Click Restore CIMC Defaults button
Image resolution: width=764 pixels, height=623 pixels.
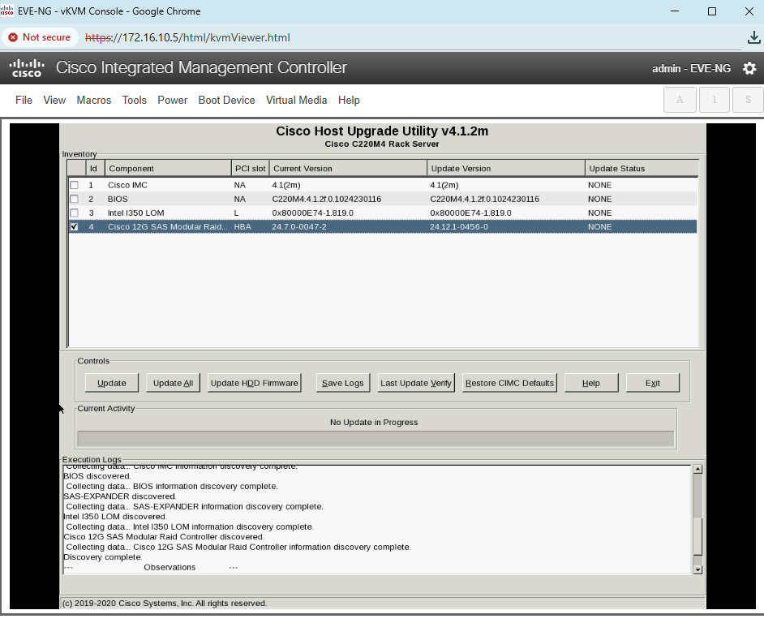(x=509, y=383)
